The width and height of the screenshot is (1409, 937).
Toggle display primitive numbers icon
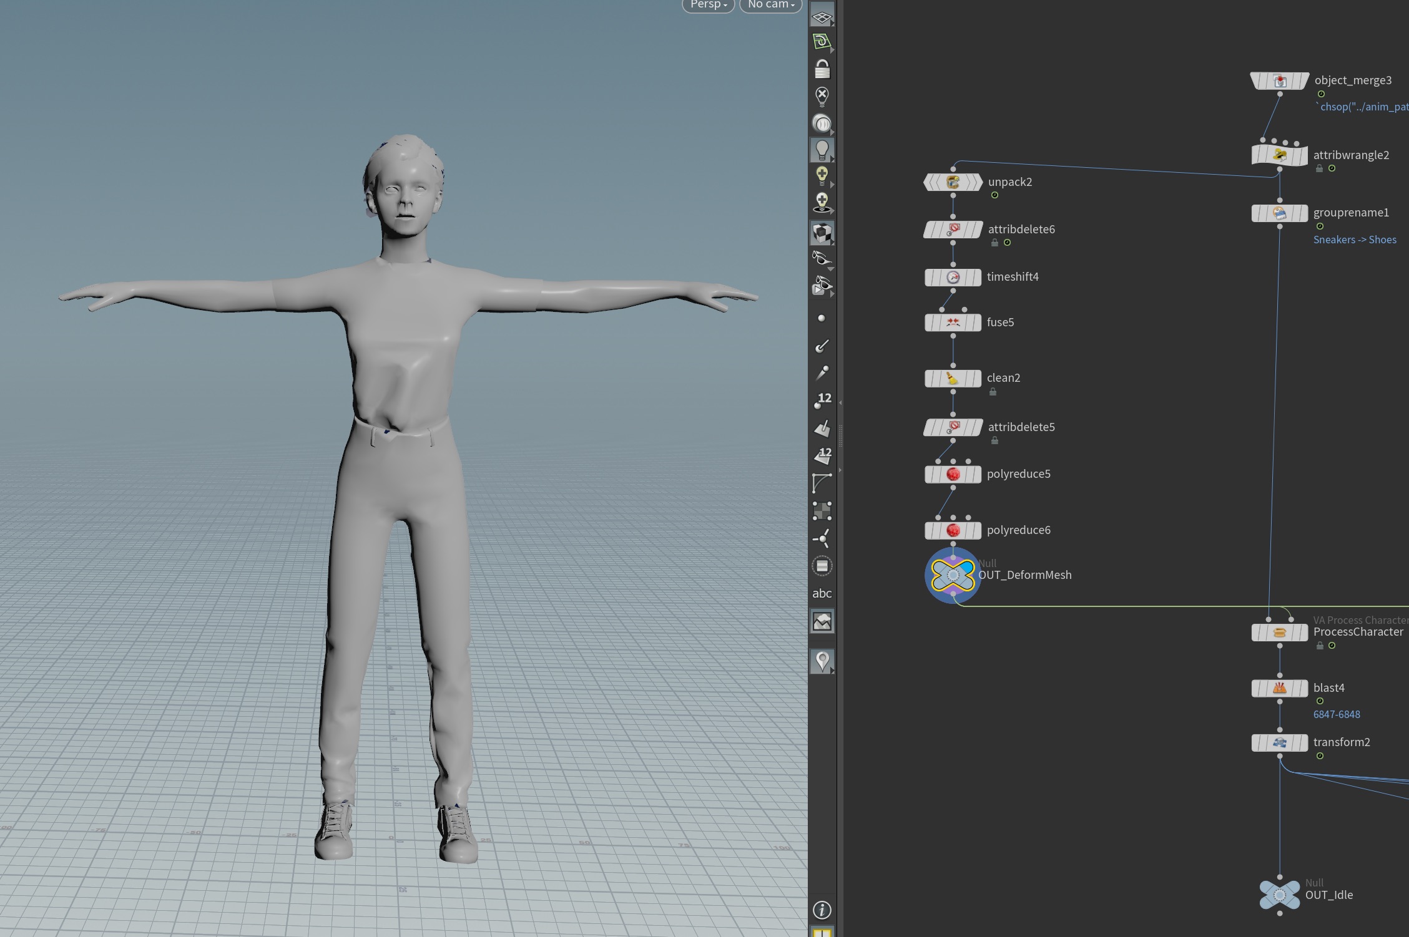[822, 455]
